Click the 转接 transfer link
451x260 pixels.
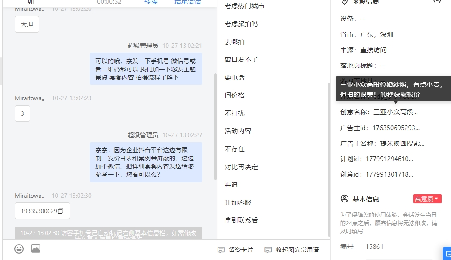pyautogui.click(x=151, y=2)
